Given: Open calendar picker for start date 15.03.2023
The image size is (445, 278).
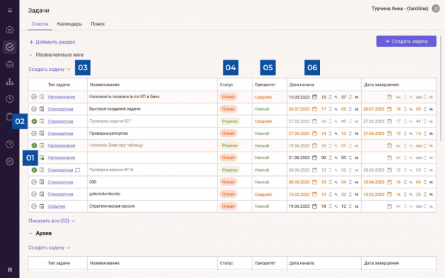Looking at the screenshot, I should tap(314, 97).
